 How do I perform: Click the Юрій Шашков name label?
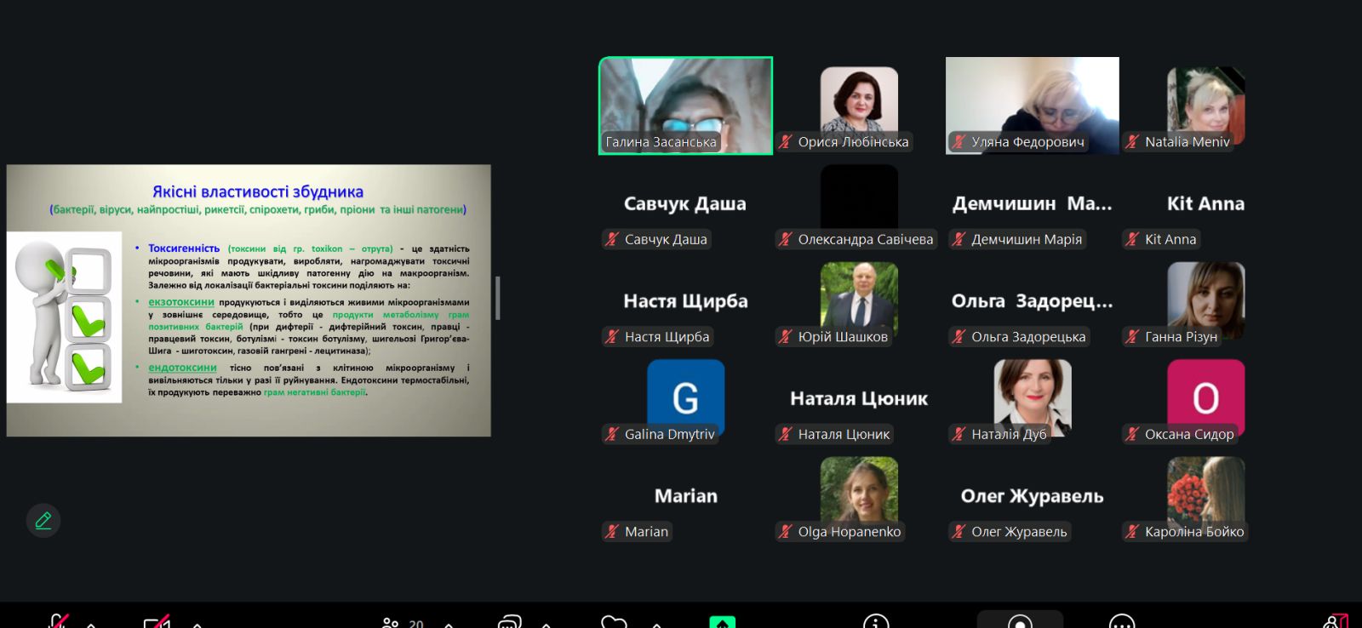click(842, 337)
